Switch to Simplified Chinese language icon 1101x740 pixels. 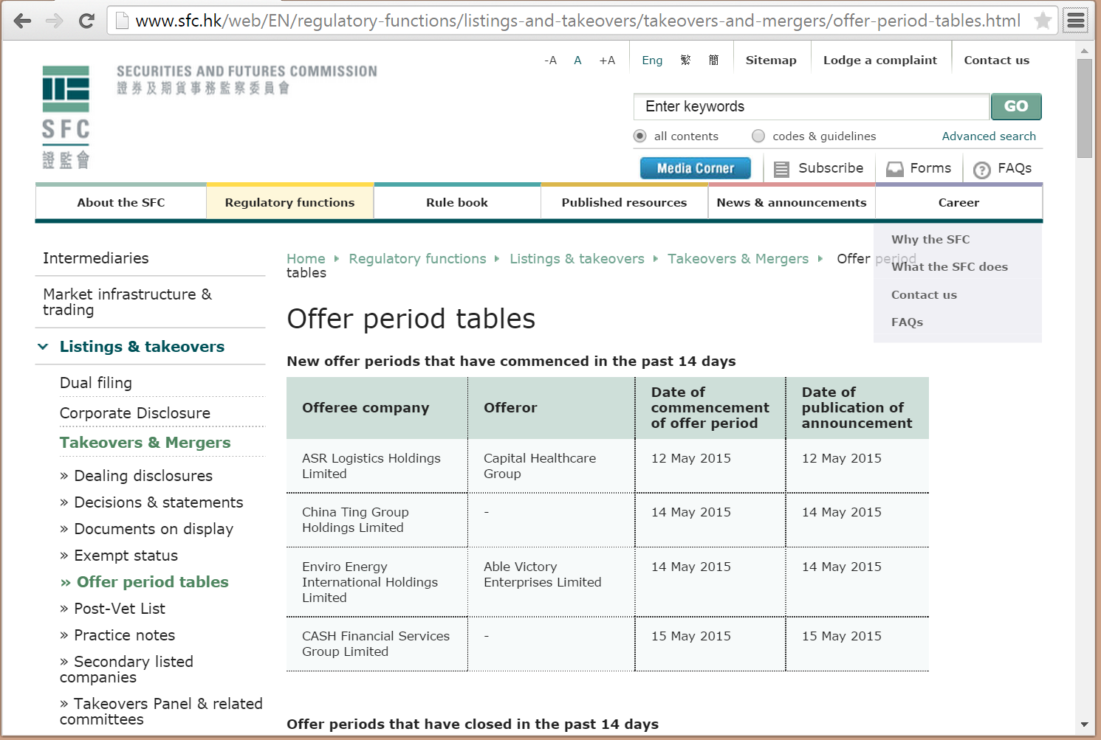[713, 60]
